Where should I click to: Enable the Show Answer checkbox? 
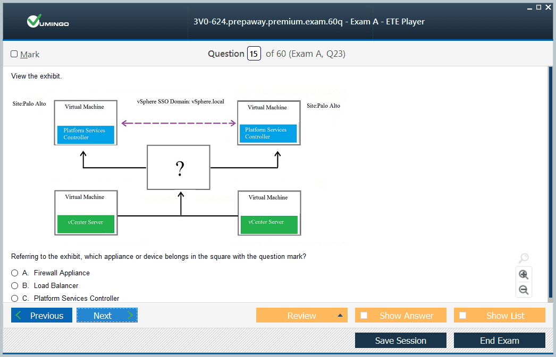[x=364, y=316]
